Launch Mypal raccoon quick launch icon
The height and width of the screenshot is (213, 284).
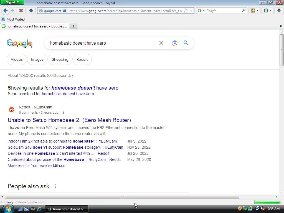[x=33, y=209]
